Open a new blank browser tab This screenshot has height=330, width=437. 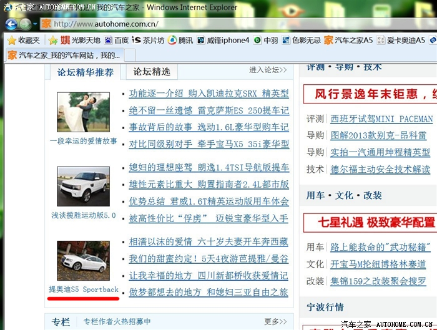[x=130, y=55]
